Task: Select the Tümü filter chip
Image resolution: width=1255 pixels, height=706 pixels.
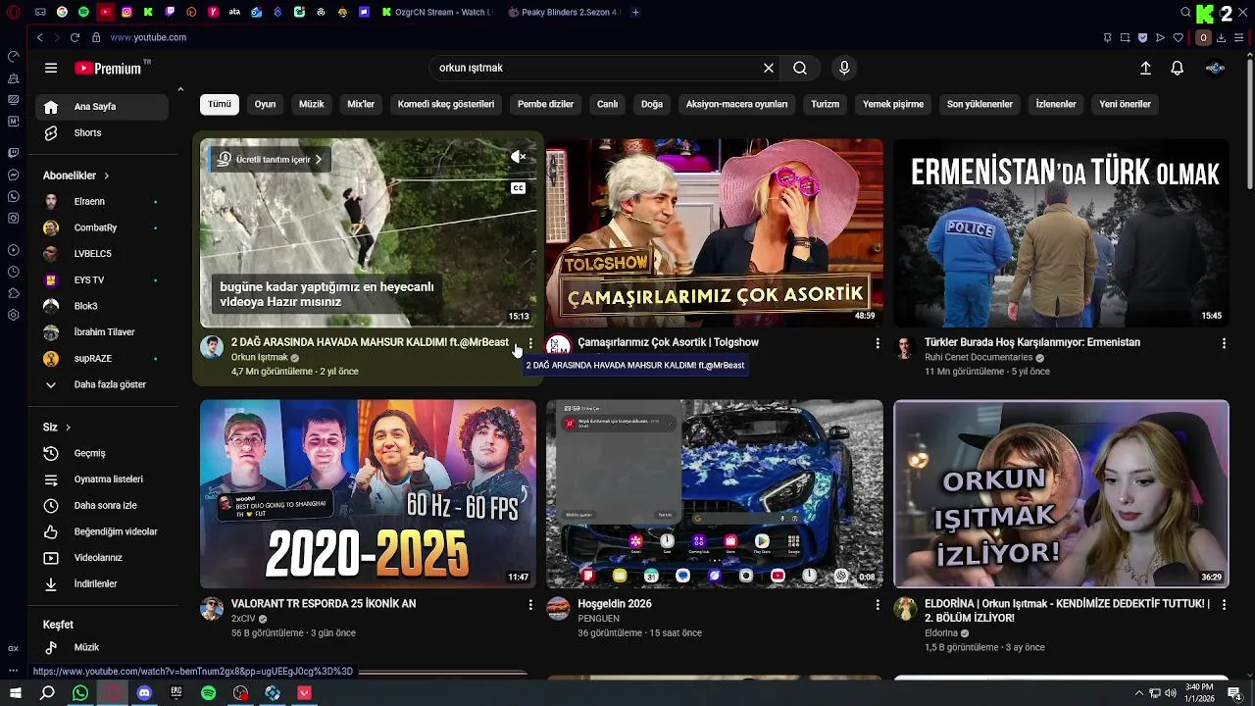Action: (x=220, y=104)
